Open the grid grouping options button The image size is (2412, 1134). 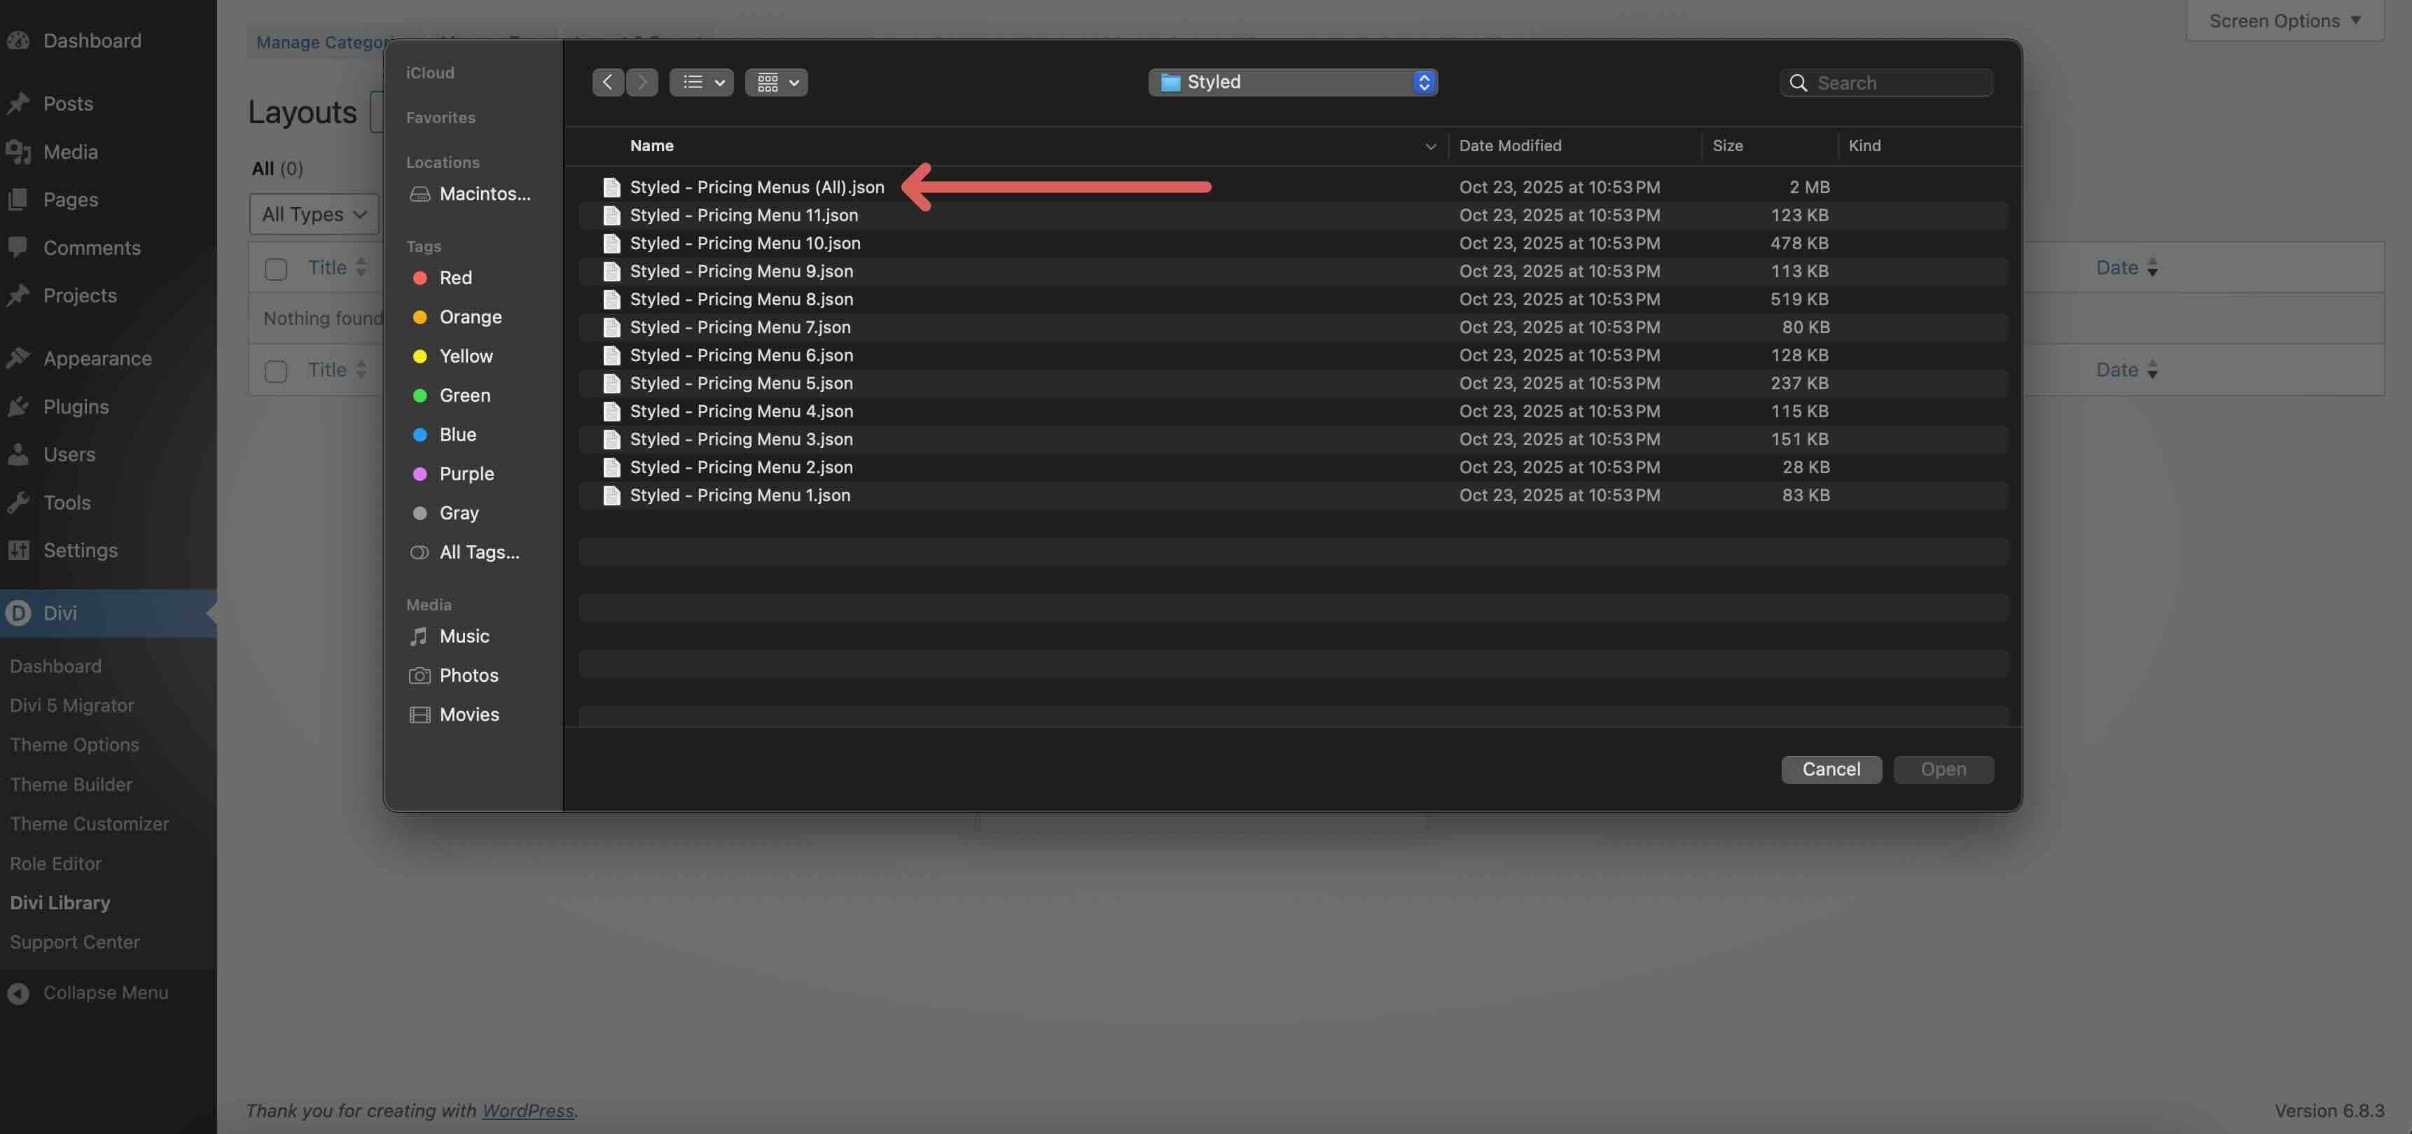tap(776, 83)
